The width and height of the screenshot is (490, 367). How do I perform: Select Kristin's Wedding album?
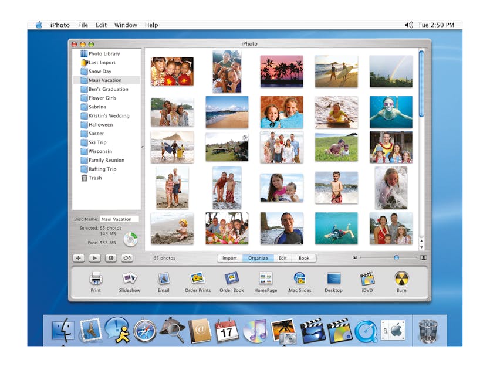pyautogui.click(x=109, y=116)
